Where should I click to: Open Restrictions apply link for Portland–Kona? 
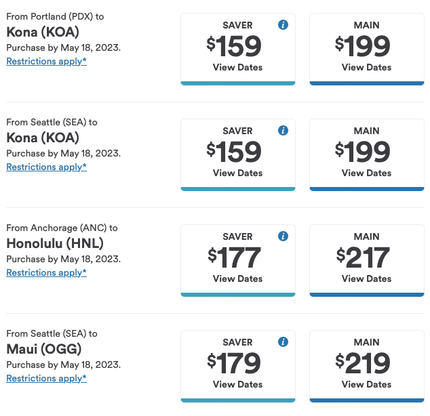(x=46, y=62)
